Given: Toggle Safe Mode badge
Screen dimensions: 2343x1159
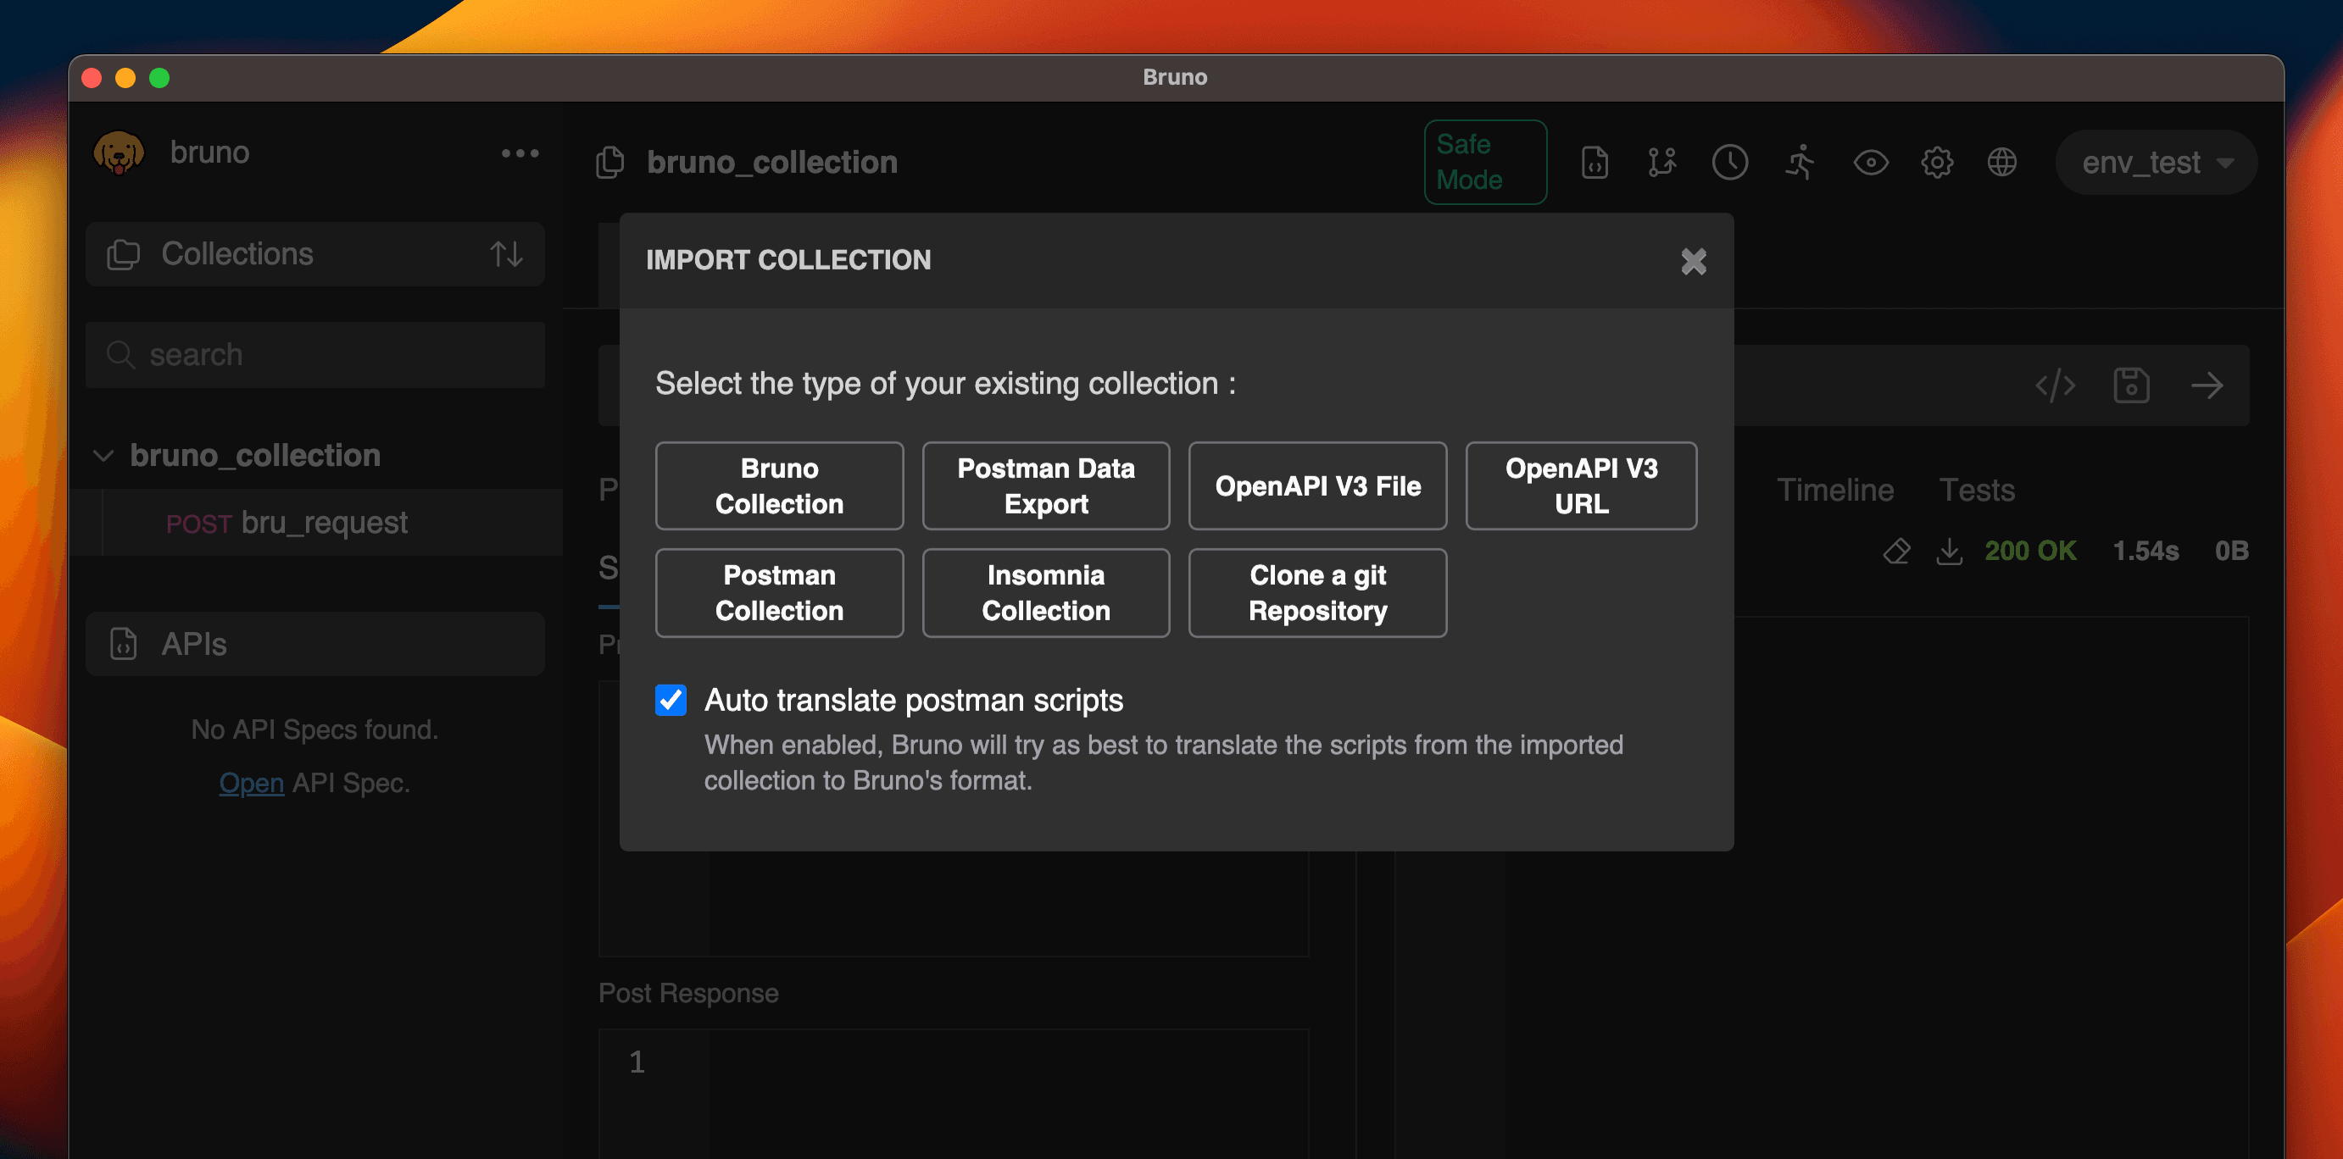Looking at the screenshot, I should coord(1484,162).
